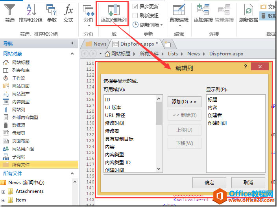277x207 pixels.
Task: Open the 筛选 filter tool
Action: pyautogui.click(x=9, y=13)
